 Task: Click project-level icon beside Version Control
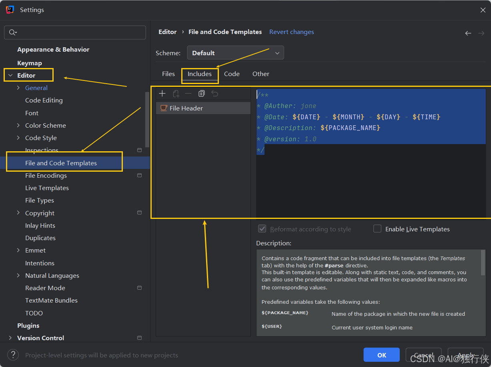pos(139,338)
